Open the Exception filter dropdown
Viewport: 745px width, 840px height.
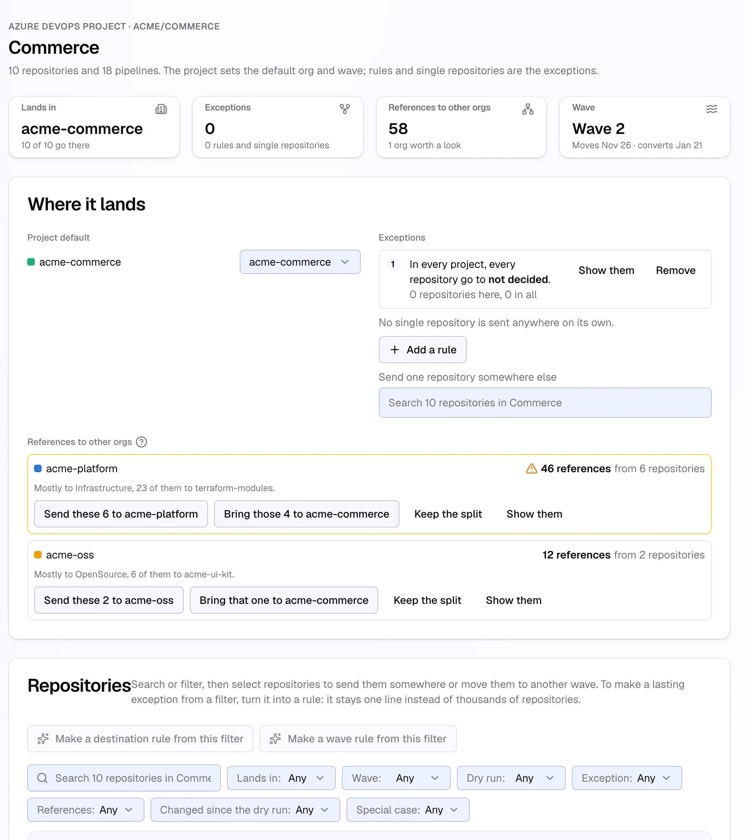[627, 778]
